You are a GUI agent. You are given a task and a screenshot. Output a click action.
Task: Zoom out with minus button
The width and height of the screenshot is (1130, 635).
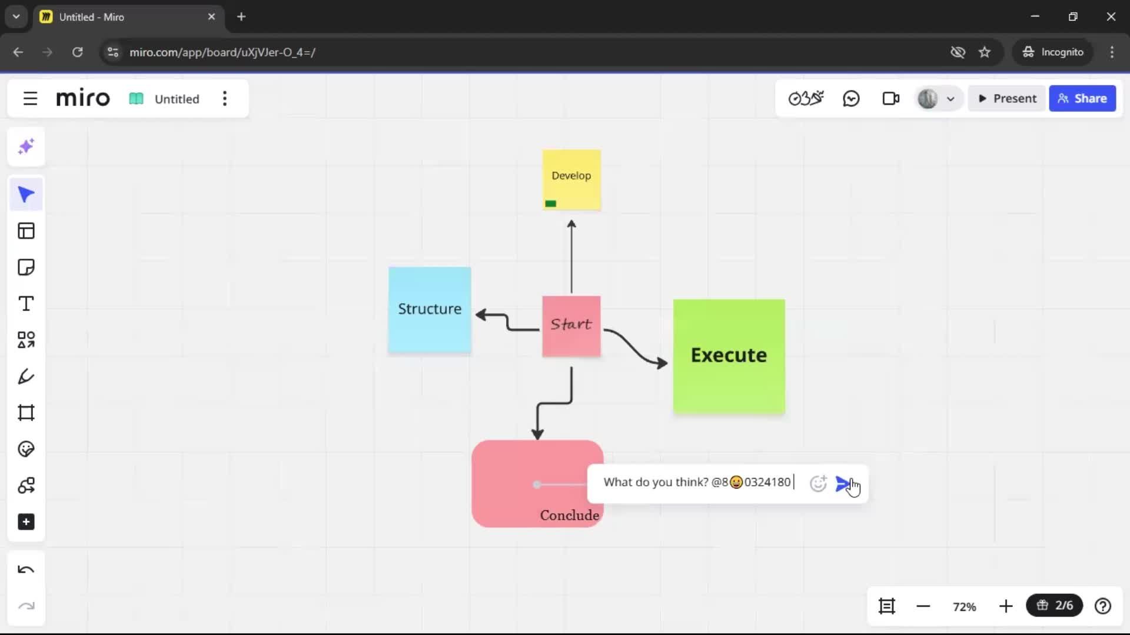923,606
